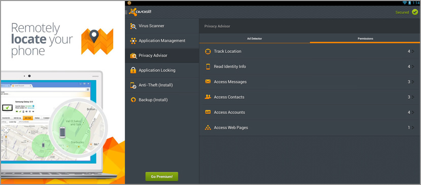Open the Access Web Pages label

(231, 128)
